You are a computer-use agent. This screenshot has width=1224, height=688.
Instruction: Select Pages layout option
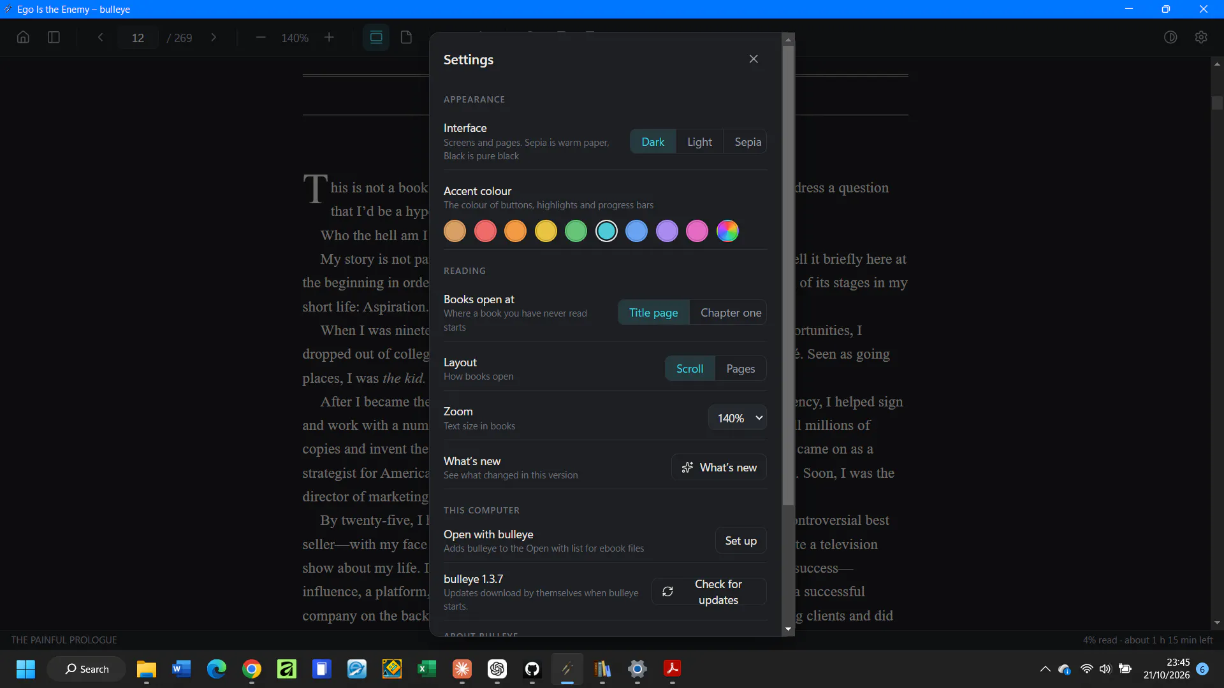click(x=740, y=369)
